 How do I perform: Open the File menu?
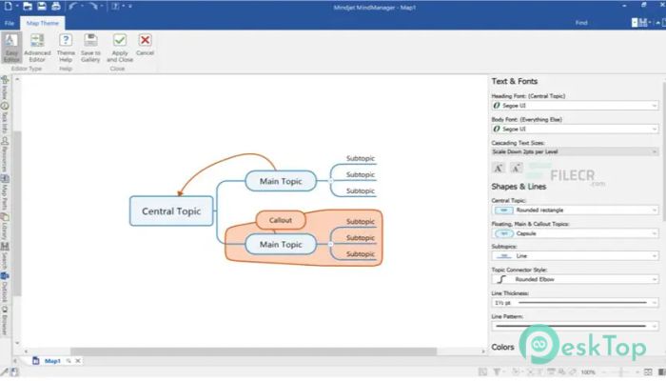[10, 23]
